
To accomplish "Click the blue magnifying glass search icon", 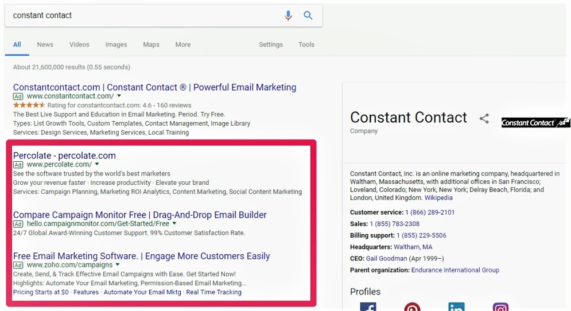I will pos(308,15).
